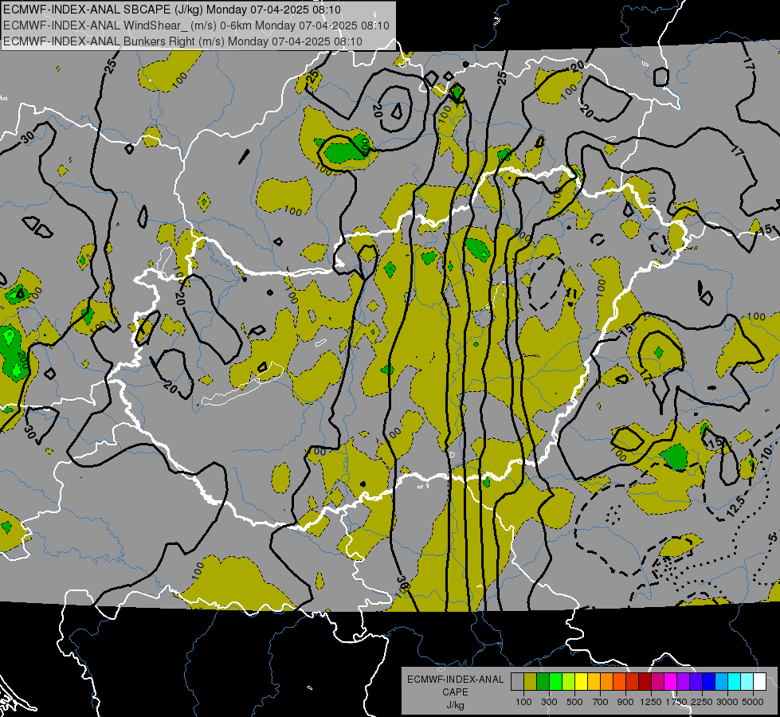Select the magenta swatch left of the 1750 tick
The width and height of the screenshot is (780, 717).
coord(670,682)
